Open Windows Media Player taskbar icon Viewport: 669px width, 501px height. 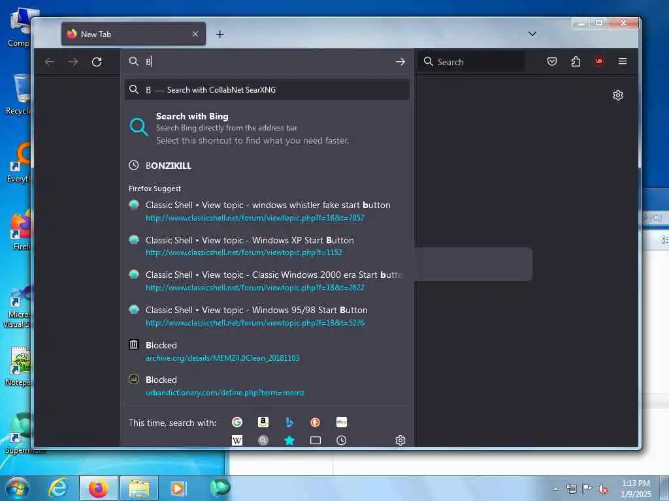pos(178,488)
